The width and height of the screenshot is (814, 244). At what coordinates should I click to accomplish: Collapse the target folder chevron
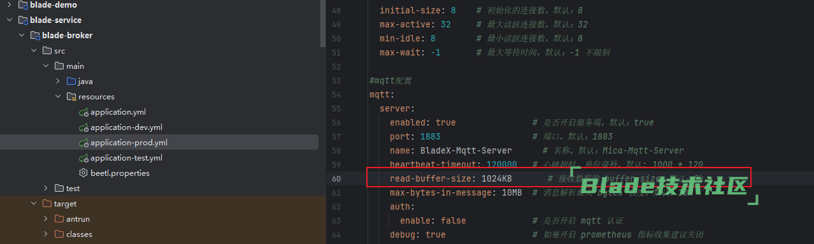pyautogui.click(x=34, y=204)
